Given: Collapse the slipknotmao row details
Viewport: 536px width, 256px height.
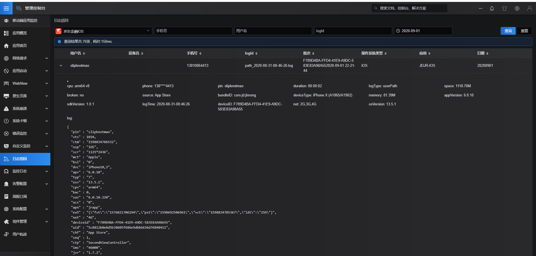Looking at the screenshot, I should point(61,66).
